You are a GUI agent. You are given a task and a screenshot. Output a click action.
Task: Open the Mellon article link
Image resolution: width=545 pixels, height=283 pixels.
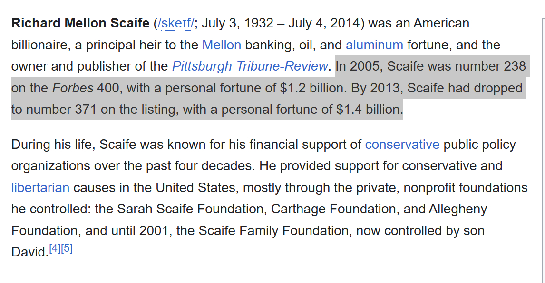(x=221, y=45)
